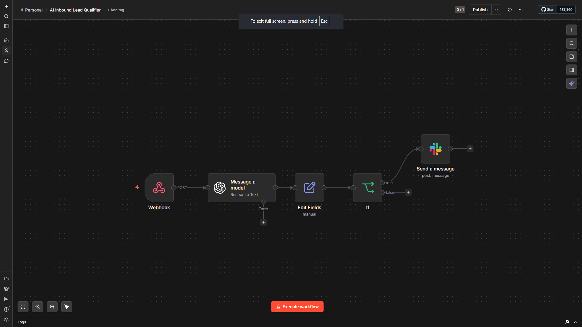Click the Add tag link
Image resolution: width=582 pixels, height=327 pixels.
[x=115, y=10]
